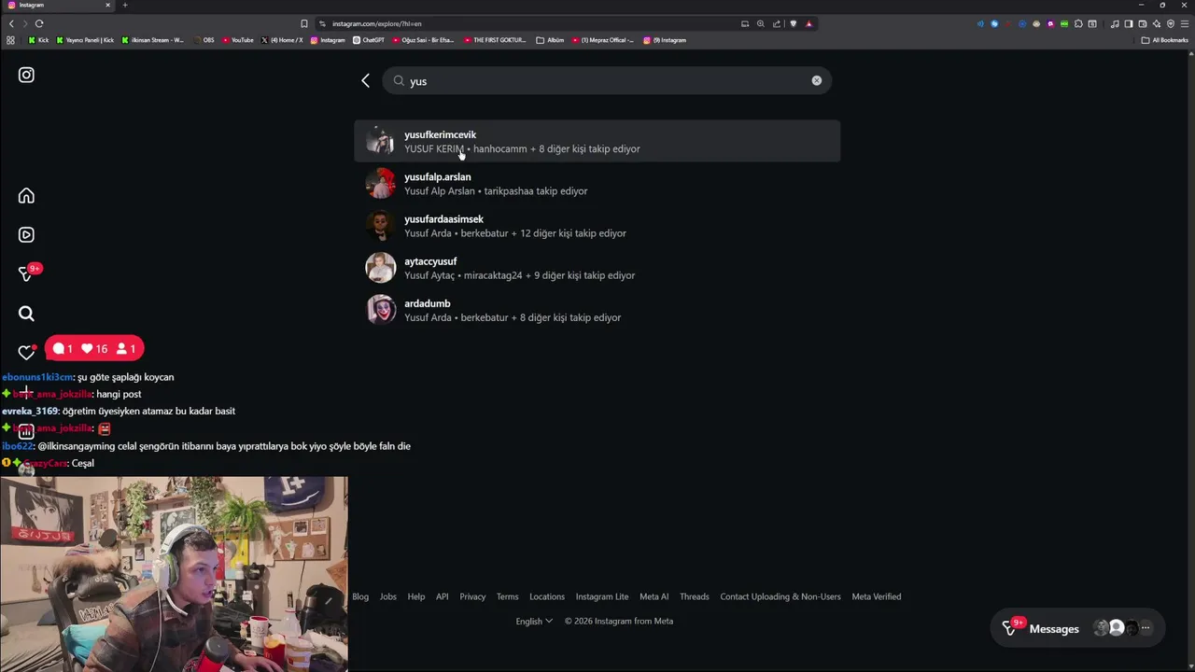Go back using arrow beside search box
Viewport: 1195px width, 672px height.
(365, 81)
